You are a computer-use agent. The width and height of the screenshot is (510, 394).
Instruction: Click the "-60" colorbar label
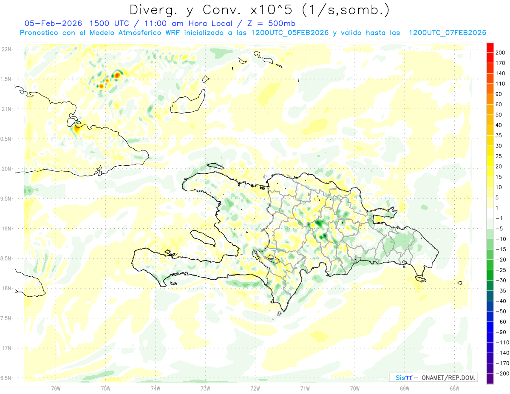[x=501, y=322]
